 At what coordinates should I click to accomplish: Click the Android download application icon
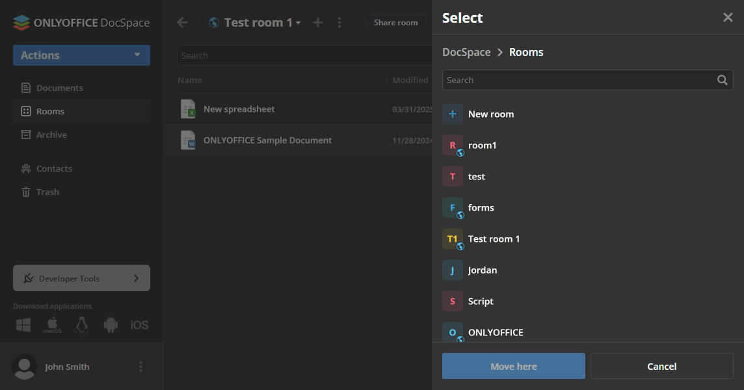click(x=110, y=324)
